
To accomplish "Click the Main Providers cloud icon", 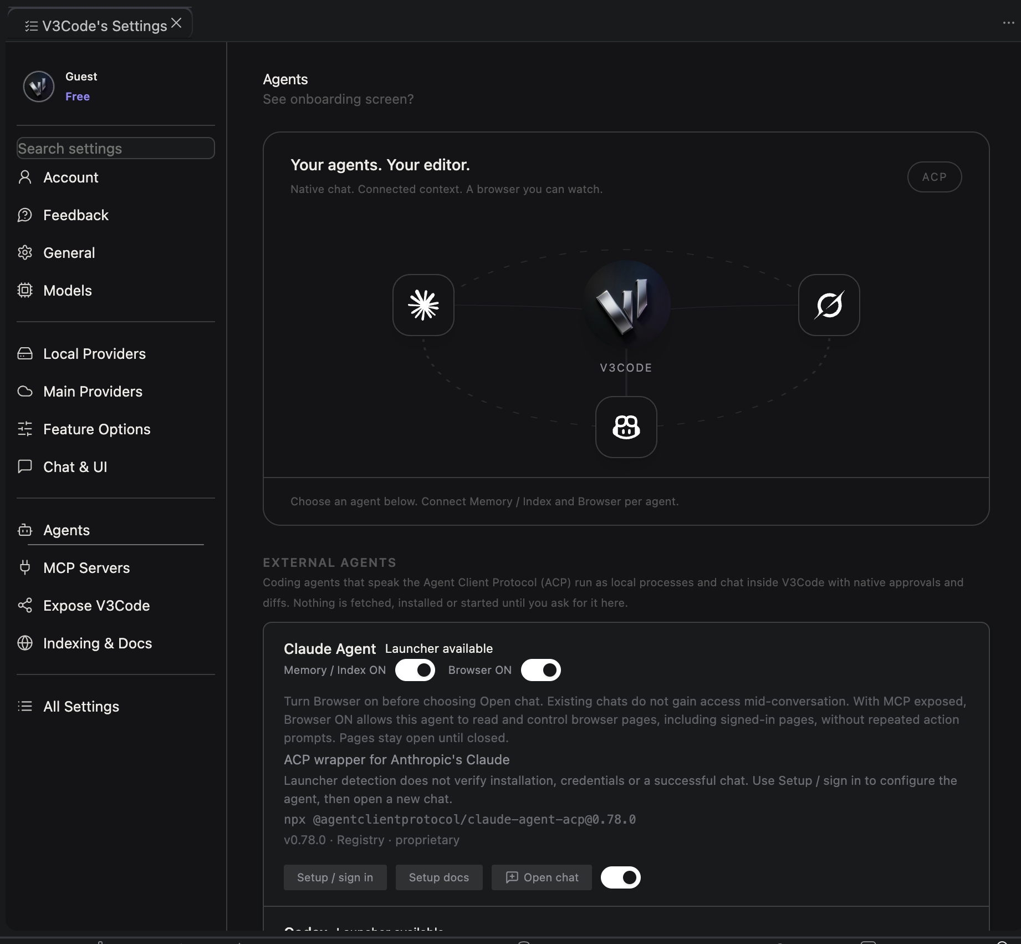I will pos(25,392).
